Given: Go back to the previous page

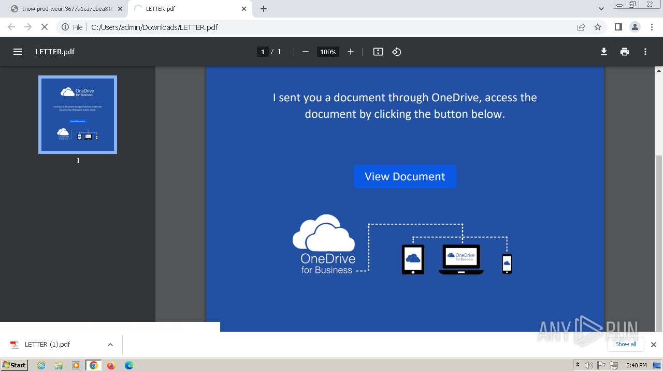Looking at the screenshot, I should [x=11, y=27].
